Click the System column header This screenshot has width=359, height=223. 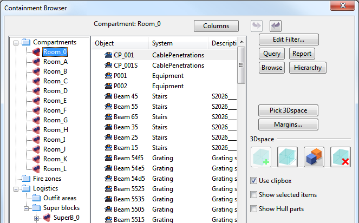pyautogui.click(x=178, y=43)
